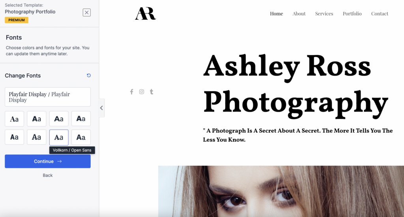Viewport: 404px width, 217px height.
Task: Reset fonts using the circular arrow icon
Action: tap(89, 75)
